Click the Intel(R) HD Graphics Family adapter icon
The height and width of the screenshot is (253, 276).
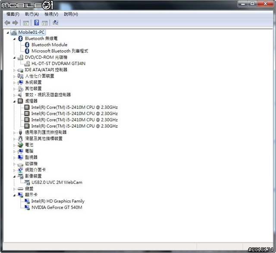coord(27,201)
